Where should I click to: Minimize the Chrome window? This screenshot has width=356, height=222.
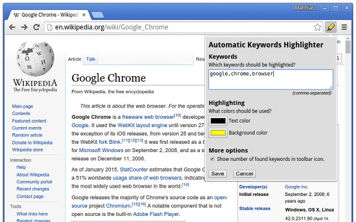(325, 8)
